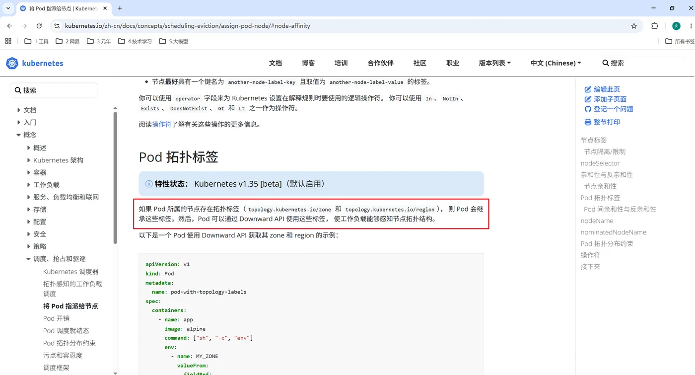Viewport: 695px width, 375px height.
Task: Open 2.网易 bookmark folder
Action: [x=68, y=41]
